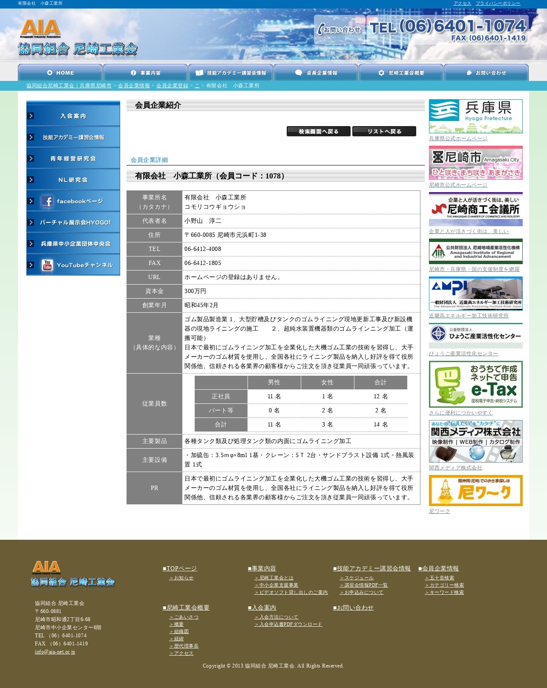Open 入会案内 in sidebar
This screenshot has width=547, height=688.
[73, 116]
